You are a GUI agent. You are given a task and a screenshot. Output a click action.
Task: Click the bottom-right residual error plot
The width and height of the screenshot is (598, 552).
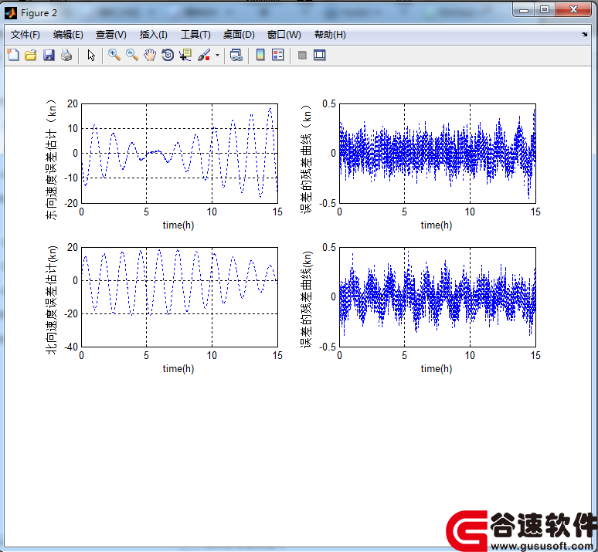pyautogui.click(x=437, y=297)
